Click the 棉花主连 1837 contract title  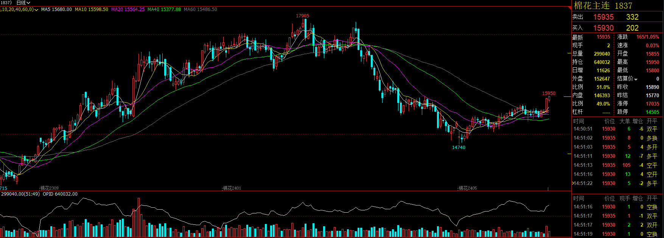click(x=603, y=6)
